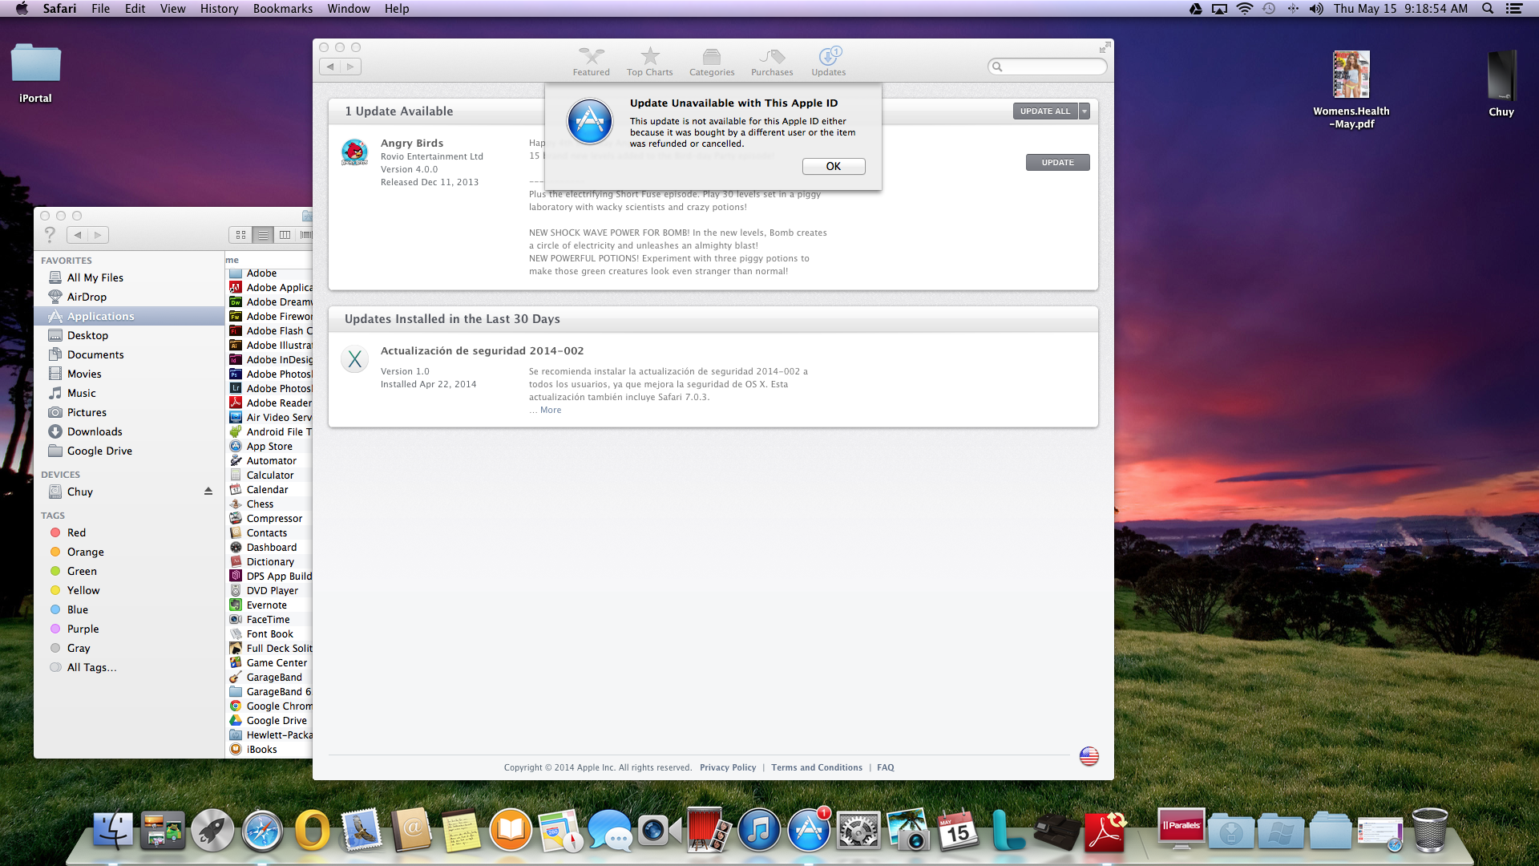Click the Angry Birds app icon
Viewport: 1539px width, 866px height.
point(354,152)
